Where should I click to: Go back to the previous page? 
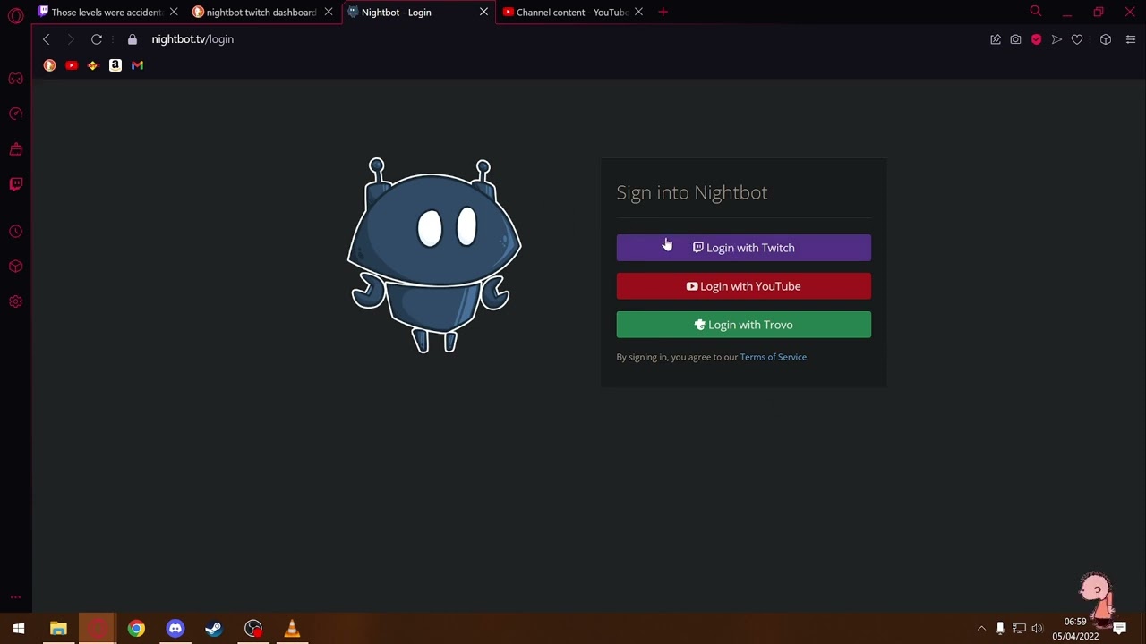coord(47,39)
